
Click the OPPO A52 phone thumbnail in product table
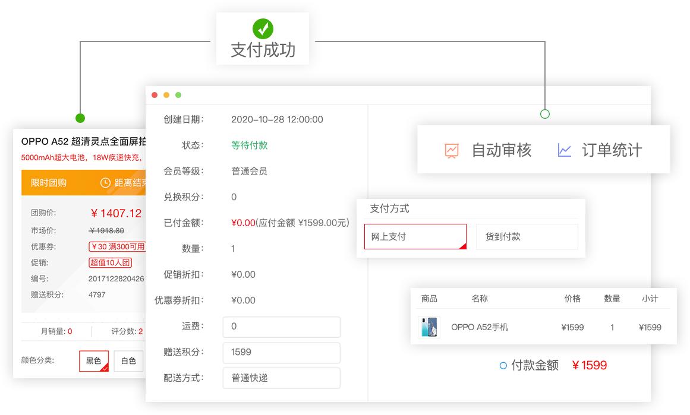pyautogui.click(x=430, y=327)
